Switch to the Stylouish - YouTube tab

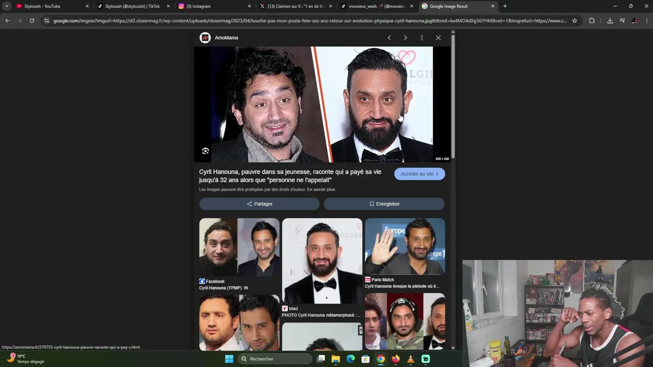48,6
